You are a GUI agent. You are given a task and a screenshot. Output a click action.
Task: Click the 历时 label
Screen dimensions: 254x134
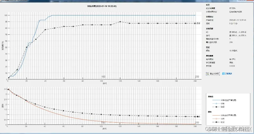208,23
